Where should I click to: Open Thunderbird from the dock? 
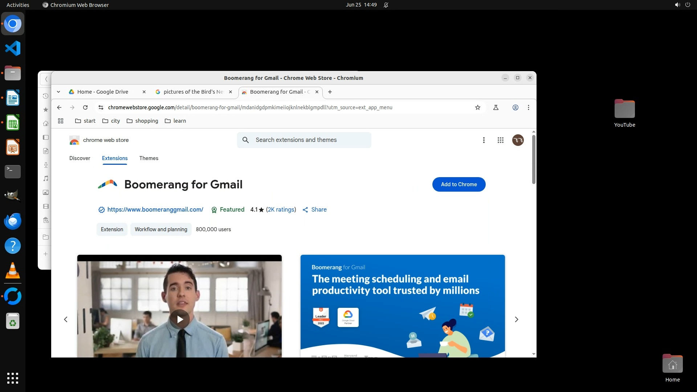tap(13, 221)
